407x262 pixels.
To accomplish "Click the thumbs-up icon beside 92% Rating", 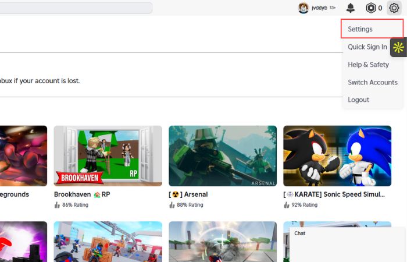I will click(x=286, y=205).
